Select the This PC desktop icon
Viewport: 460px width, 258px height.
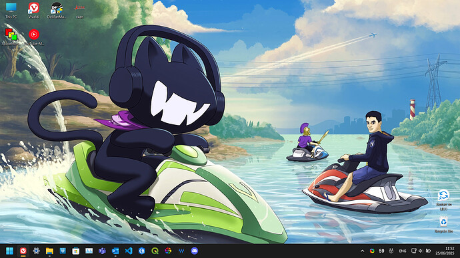11,11
